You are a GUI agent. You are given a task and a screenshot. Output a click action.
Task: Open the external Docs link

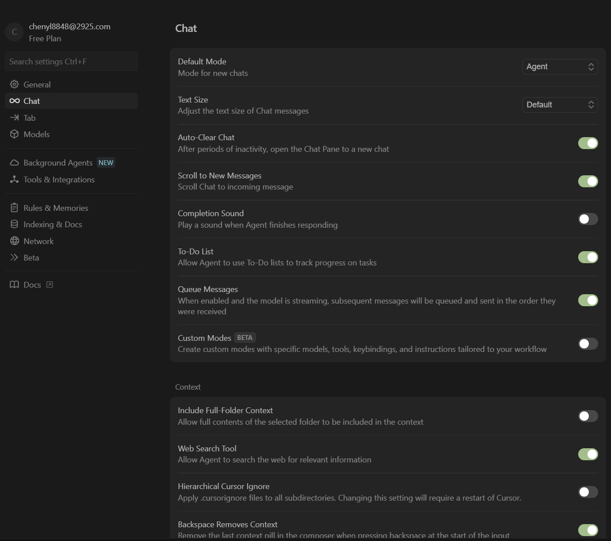pos(32,285)
